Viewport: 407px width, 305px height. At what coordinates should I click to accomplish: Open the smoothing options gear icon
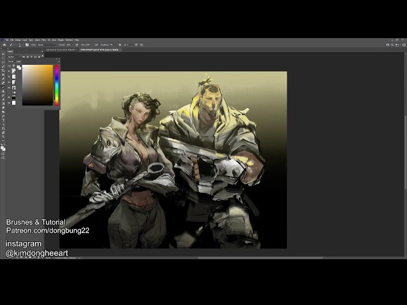pyautogui.click(x=120, y=45)
